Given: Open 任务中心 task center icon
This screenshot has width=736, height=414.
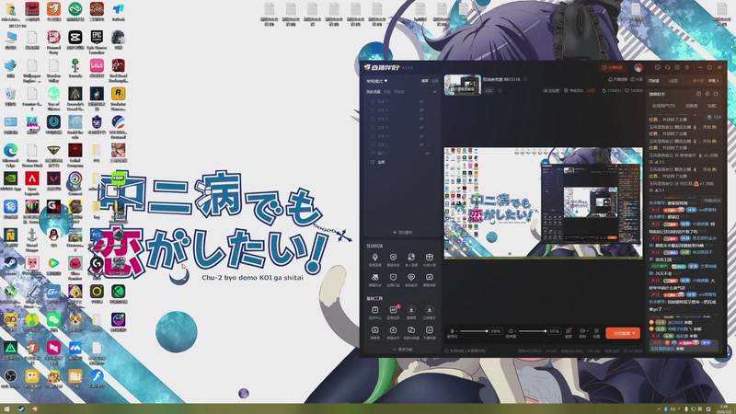Looking at the screenshot, I should (x=375, y=312).
